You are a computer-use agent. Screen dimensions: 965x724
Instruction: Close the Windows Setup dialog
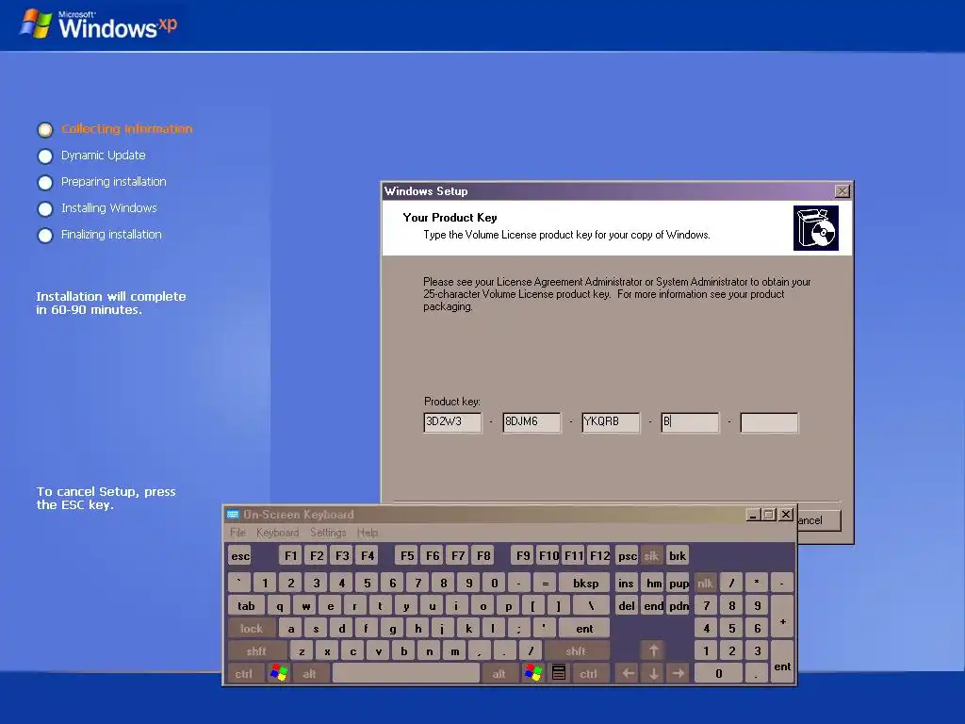[842, 190]
